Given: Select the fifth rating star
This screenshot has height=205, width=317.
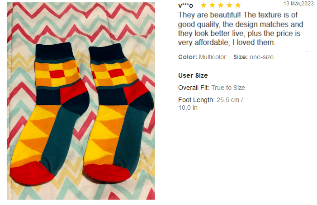Looking at the screenshot, I should tap(238, 5).
